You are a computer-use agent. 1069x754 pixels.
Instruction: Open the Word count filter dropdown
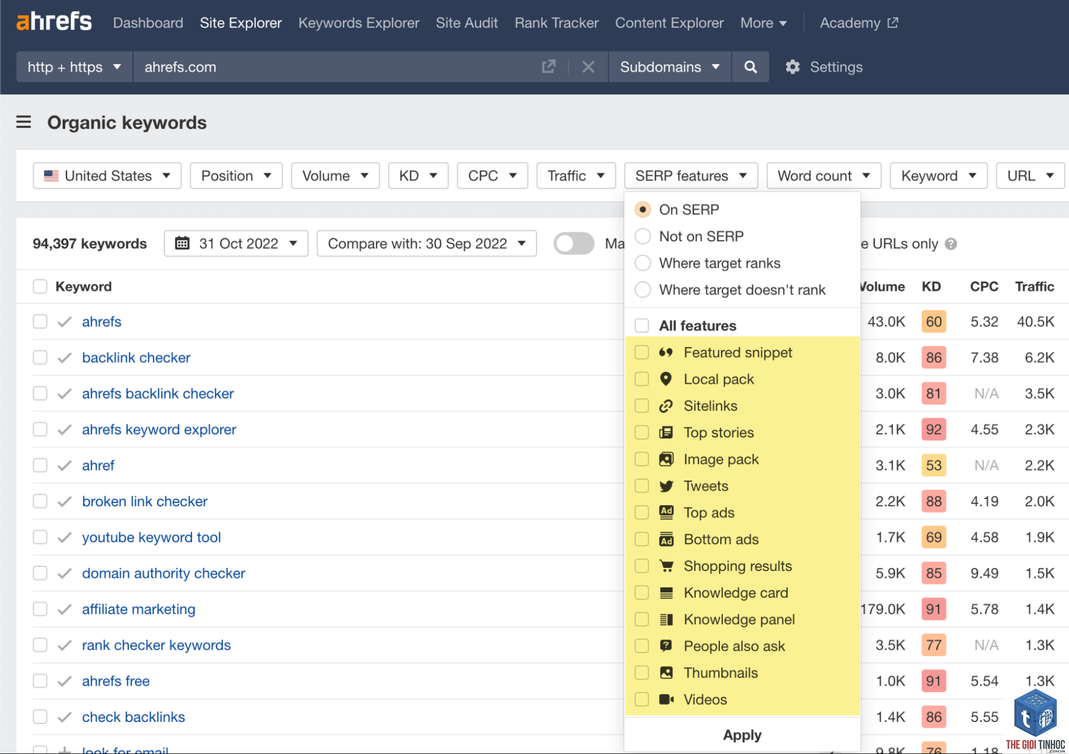(824, 176)
